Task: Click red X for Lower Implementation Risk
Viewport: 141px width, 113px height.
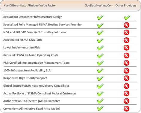Action: tap(126, 48)
